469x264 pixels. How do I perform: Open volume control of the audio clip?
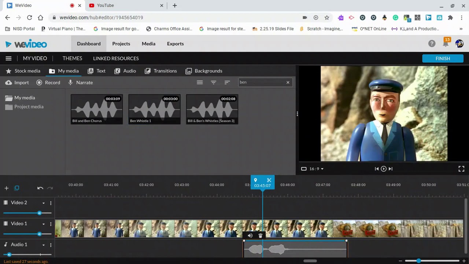point(250,236)
